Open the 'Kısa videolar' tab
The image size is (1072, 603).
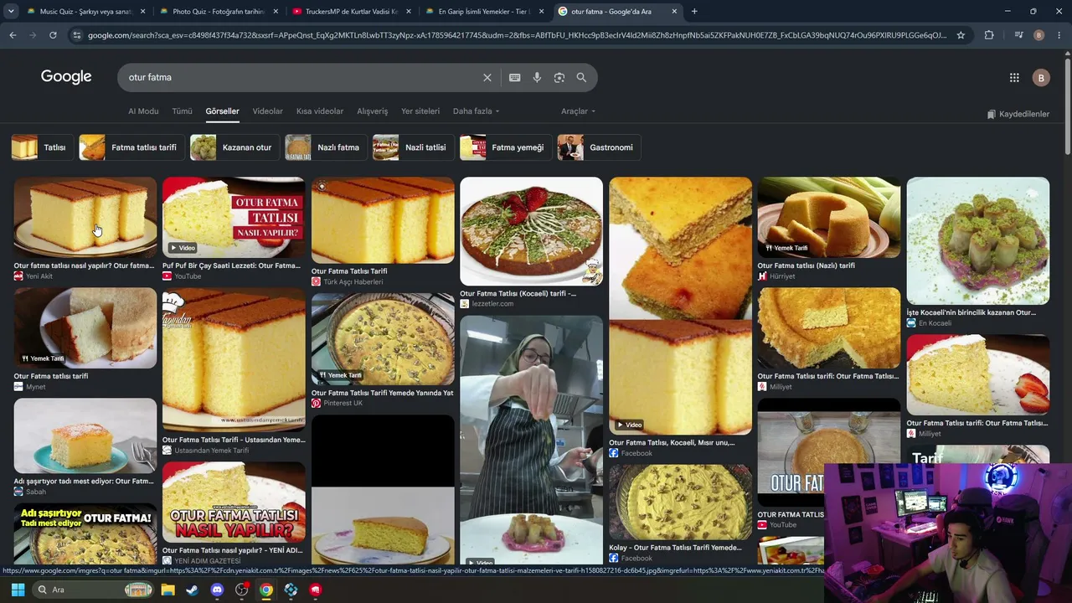pyautogui.click(x=320, y=111)
